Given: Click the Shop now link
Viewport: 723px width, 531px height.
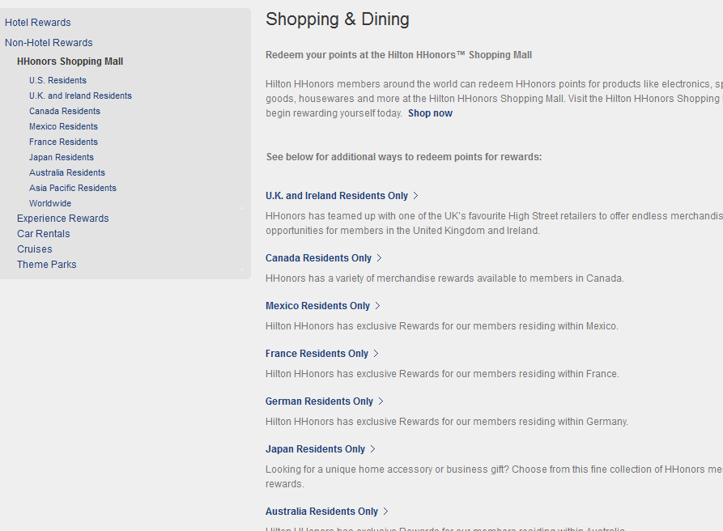Looking at the screenshot, I should (x=430, y=113).
